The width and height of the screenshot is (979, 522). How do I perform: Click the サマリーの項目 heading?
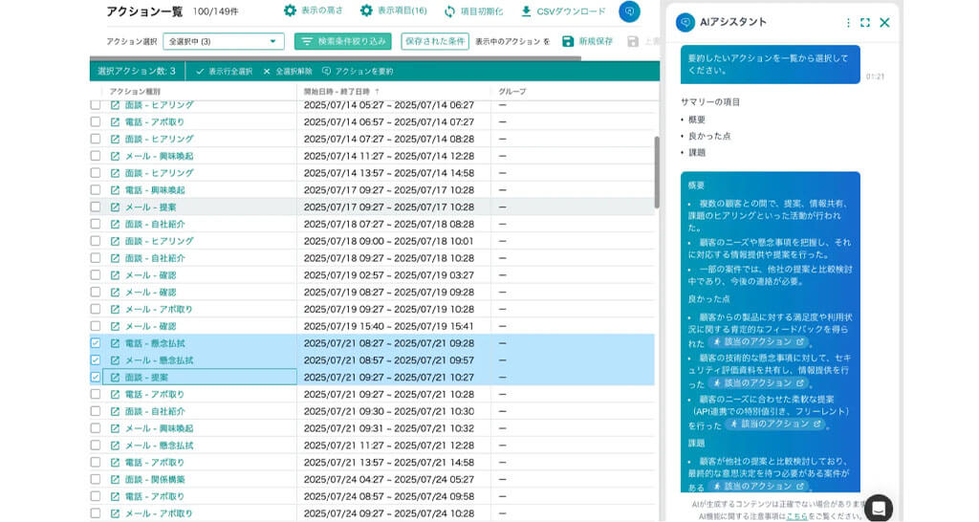[x=710, y=101]
